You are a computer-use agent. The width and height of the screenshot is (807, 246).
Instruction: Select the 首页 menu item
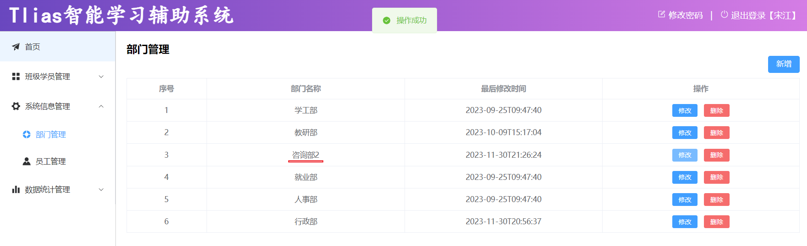coord(33,46)
